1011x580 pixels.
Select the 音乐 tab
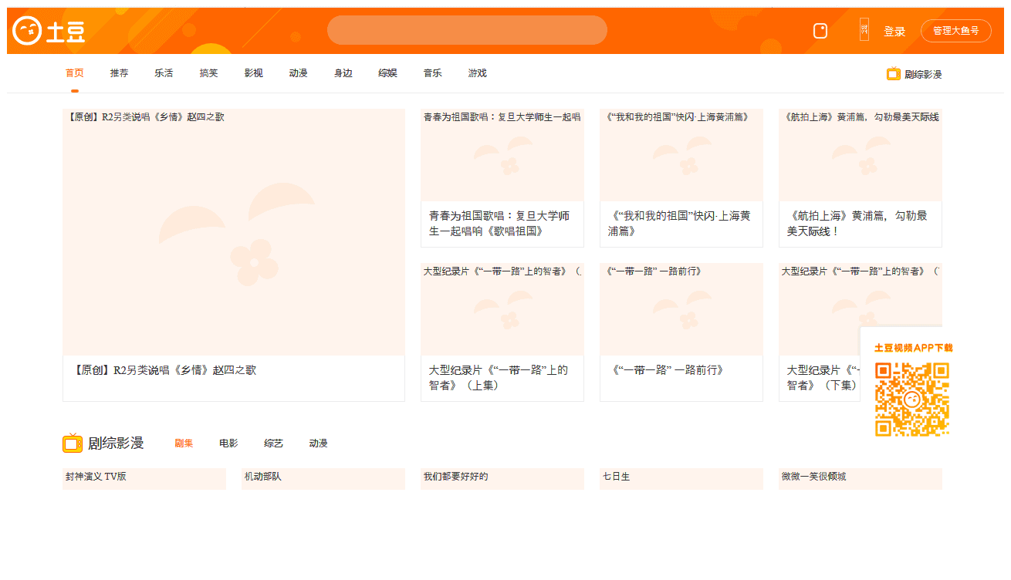coord(432,73)
